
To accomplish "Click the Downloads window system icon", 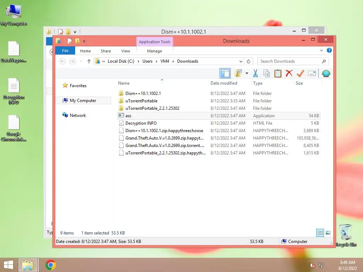I will (x=58, y=41).
